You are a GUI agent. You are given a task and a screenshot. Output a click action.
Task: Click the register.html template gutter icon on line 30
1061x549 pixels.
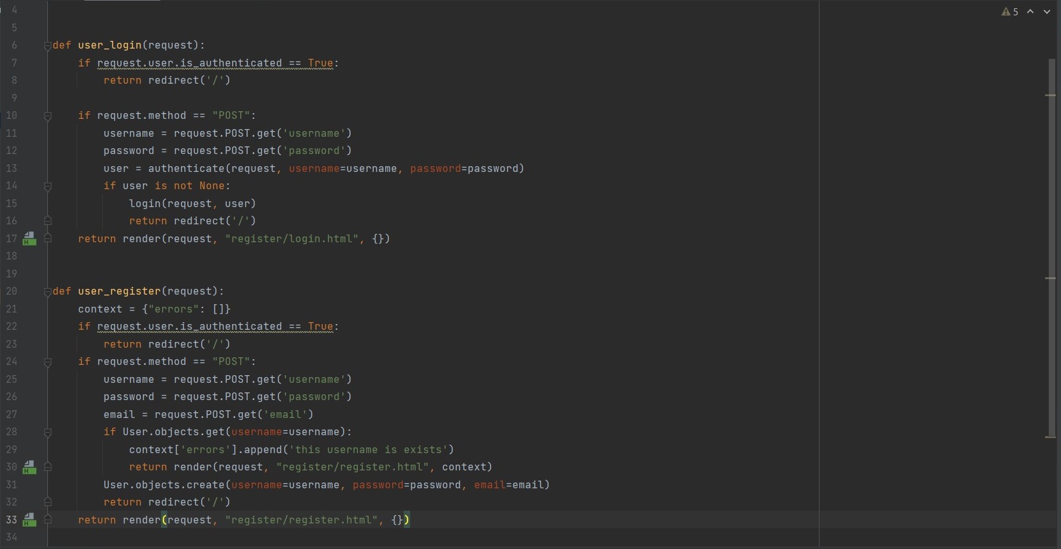coord(29,467)
